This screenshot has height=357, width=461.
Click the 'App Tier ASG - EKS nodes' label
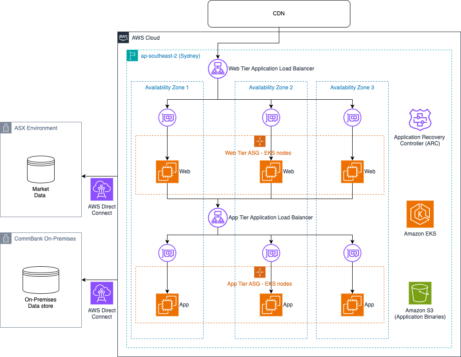260,284
